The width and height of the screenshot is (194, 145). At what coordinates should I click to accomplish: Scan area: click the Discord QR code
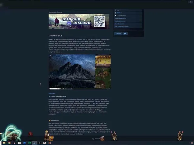(x=99, y=21)
